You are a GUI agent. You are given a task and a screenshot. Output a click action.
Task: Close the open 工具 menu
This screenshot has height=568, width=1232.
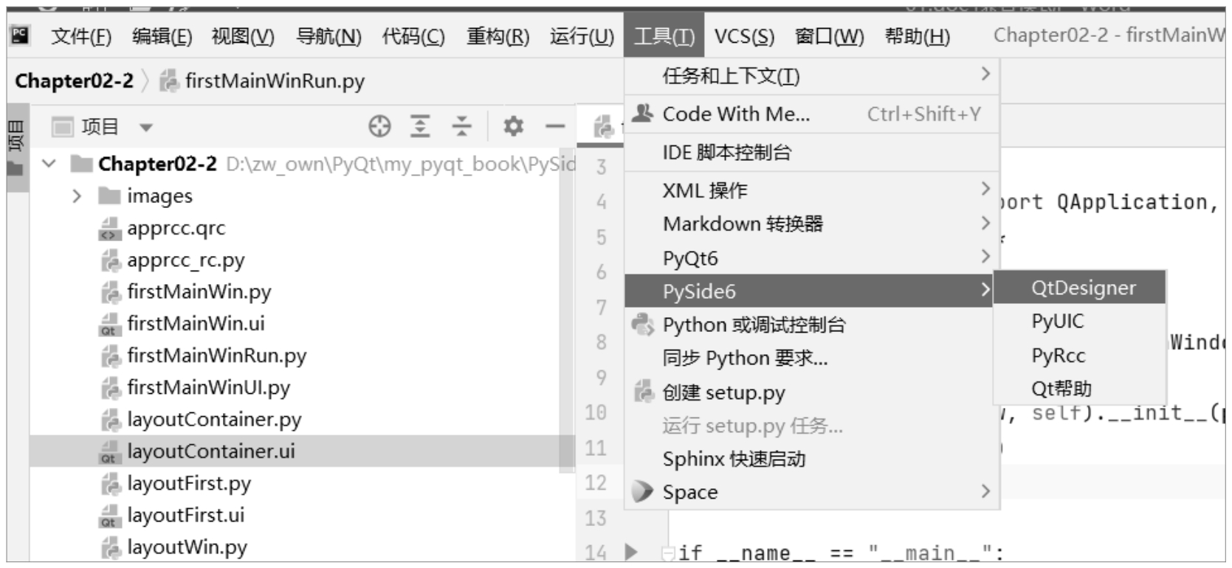tap(664, 36)
